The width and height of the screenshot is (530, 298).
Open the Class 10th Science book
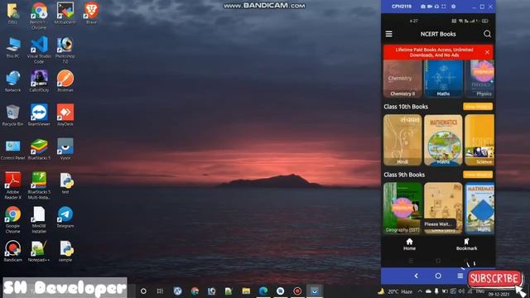point(479,140)
